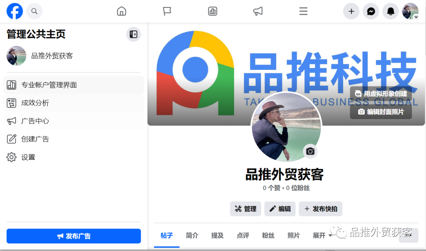The height and width of the screenshot is (251, 426).
Task: Switch to the 照片 tab
Action: (x=294, y=236)
